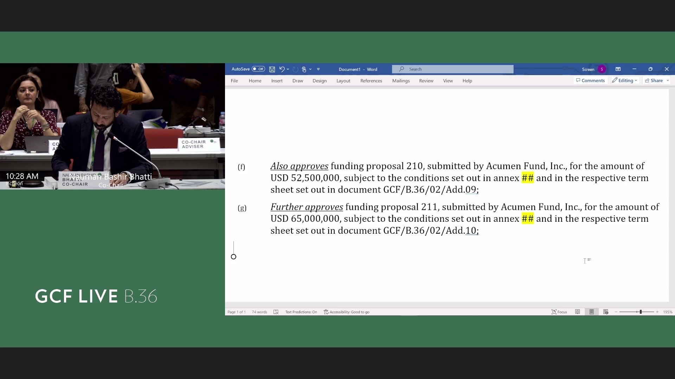Click 'USD 52,500,000' amount text

[305, 178]
